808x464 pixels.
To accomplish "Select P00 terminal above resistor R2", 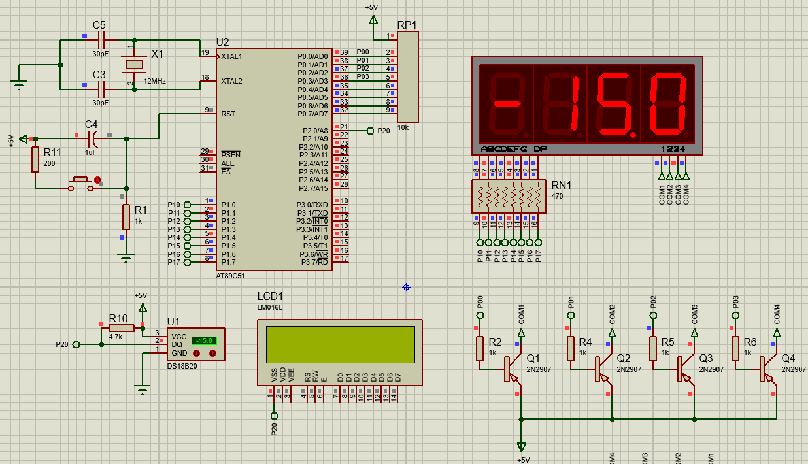I will [x=480, y=315].
